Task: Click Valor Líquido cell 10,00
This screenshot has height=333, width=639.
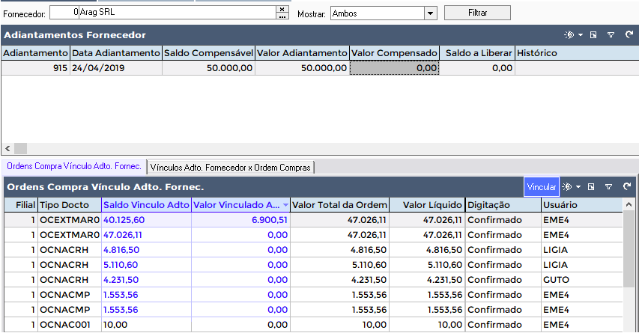Action: pyautogui.click(x=427, y=325)
